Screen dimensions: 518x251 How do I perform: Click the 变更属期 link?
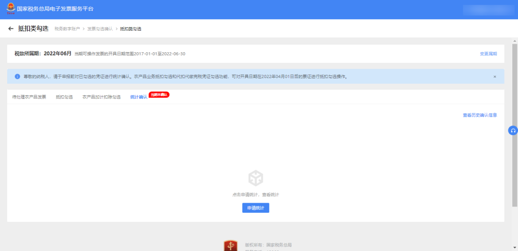(x=488, y=54)
